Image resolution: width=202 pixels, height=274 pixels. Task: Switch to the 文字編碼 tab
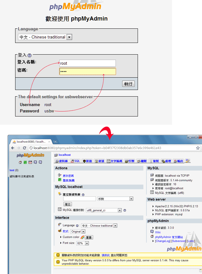pos(115,161)
